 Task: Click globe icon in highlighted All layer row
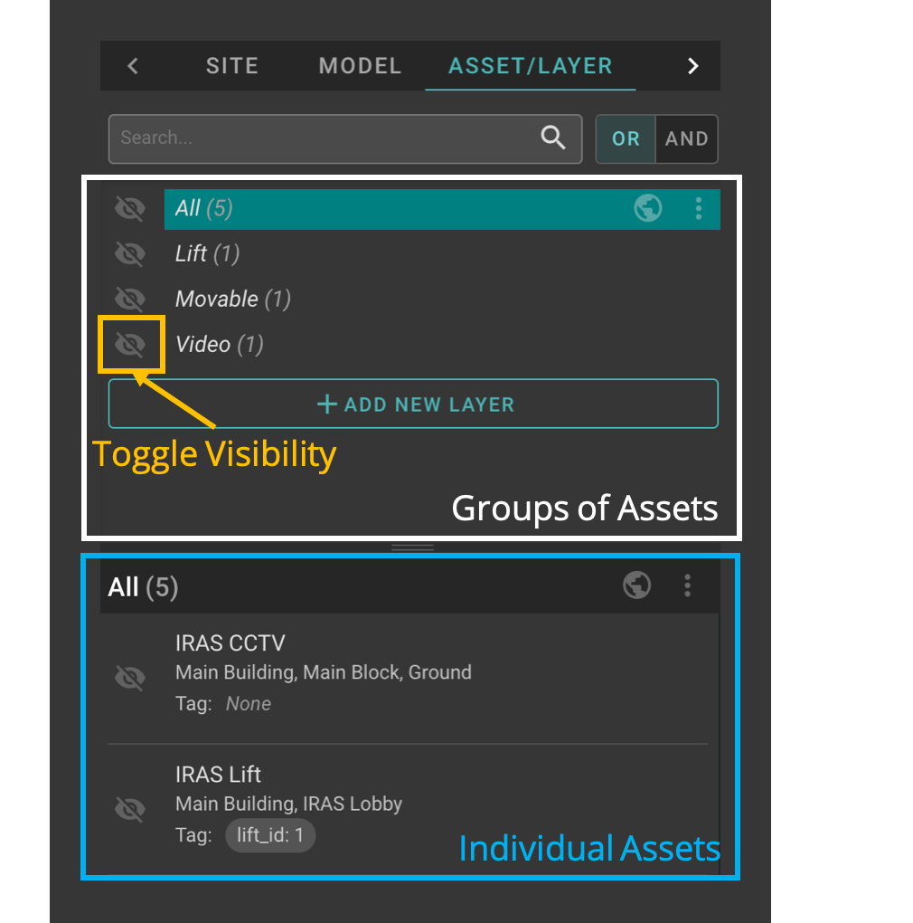[647, 209]
